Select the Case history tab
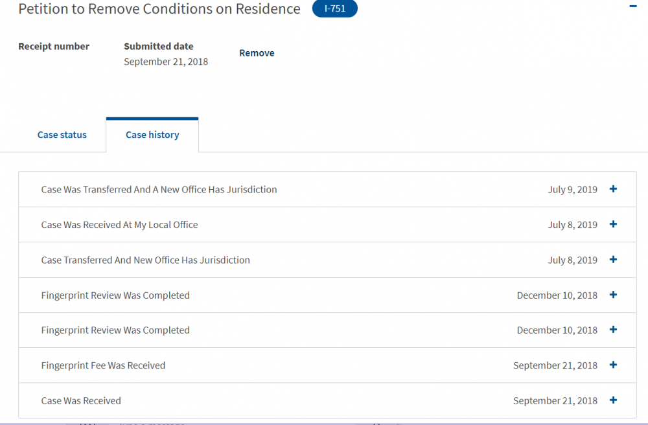 [x=152, y=135]
